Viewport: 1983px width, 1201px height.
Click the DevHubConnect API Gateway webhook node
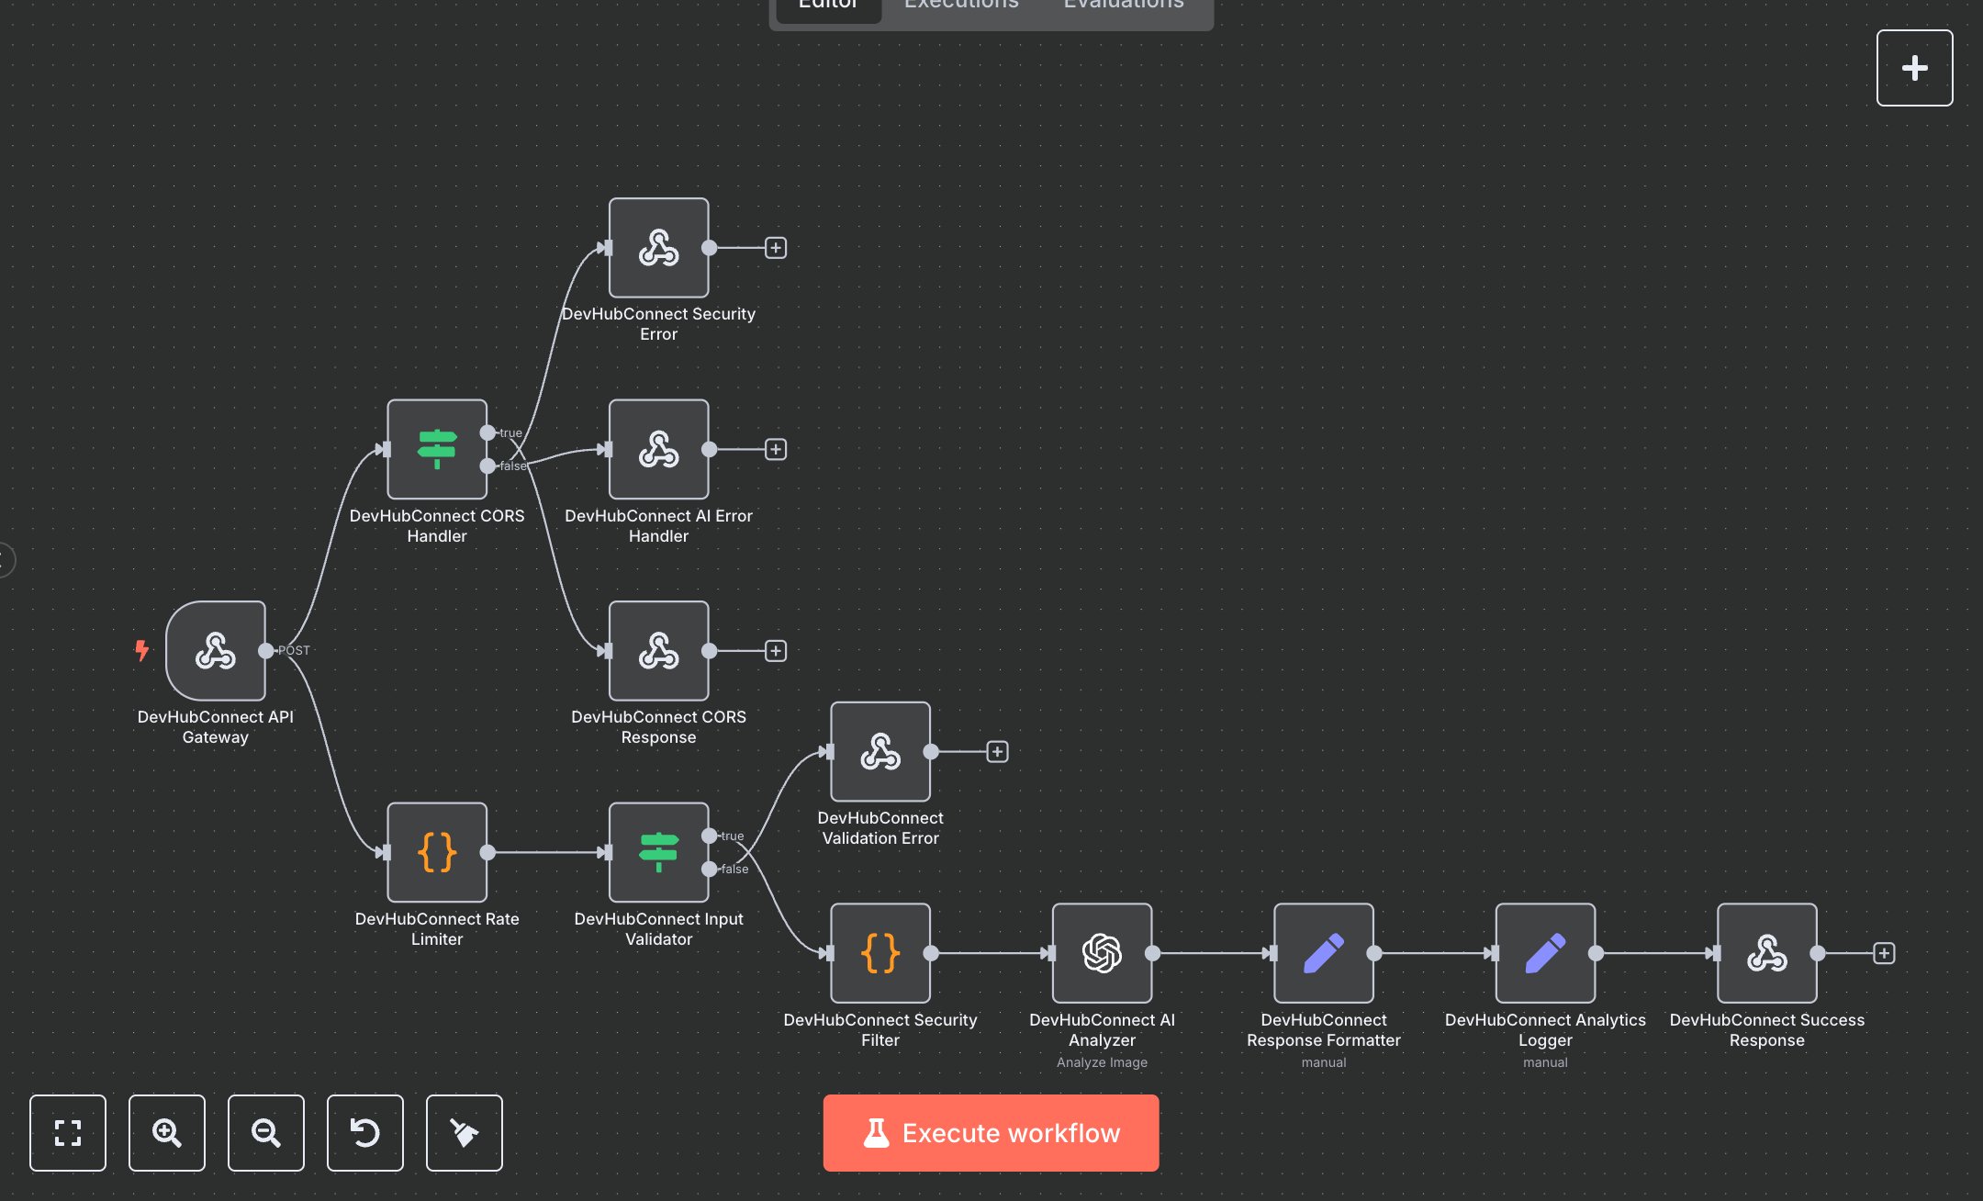[216, 652]
